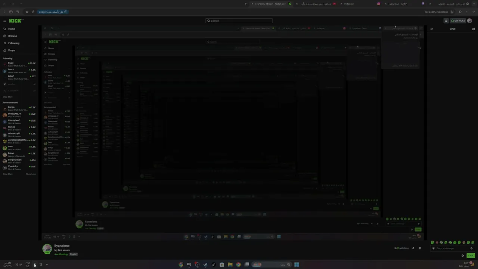Open recommended channel Classybeef
This screenshot has width=478, height=269.
tap(19, 121)
